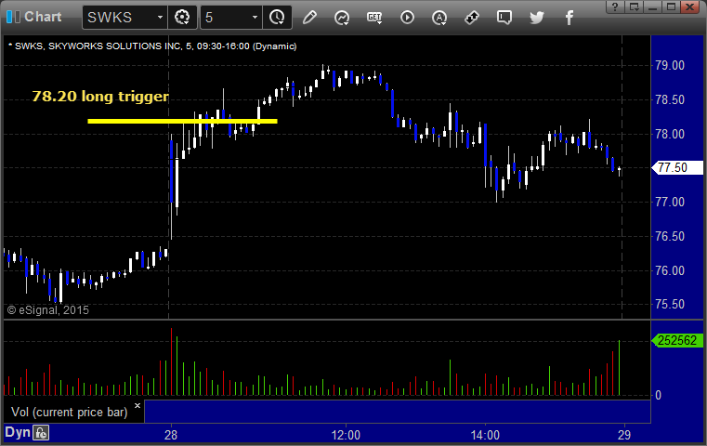Click the pop-out window button
Viewport: 707px width, 446px height.
[x=634, y=7]
